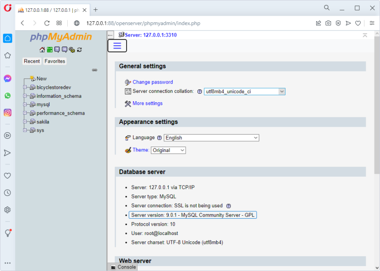Click the SSL help question icon
Viewport: 380px width, 271px height.
[229, 206]
